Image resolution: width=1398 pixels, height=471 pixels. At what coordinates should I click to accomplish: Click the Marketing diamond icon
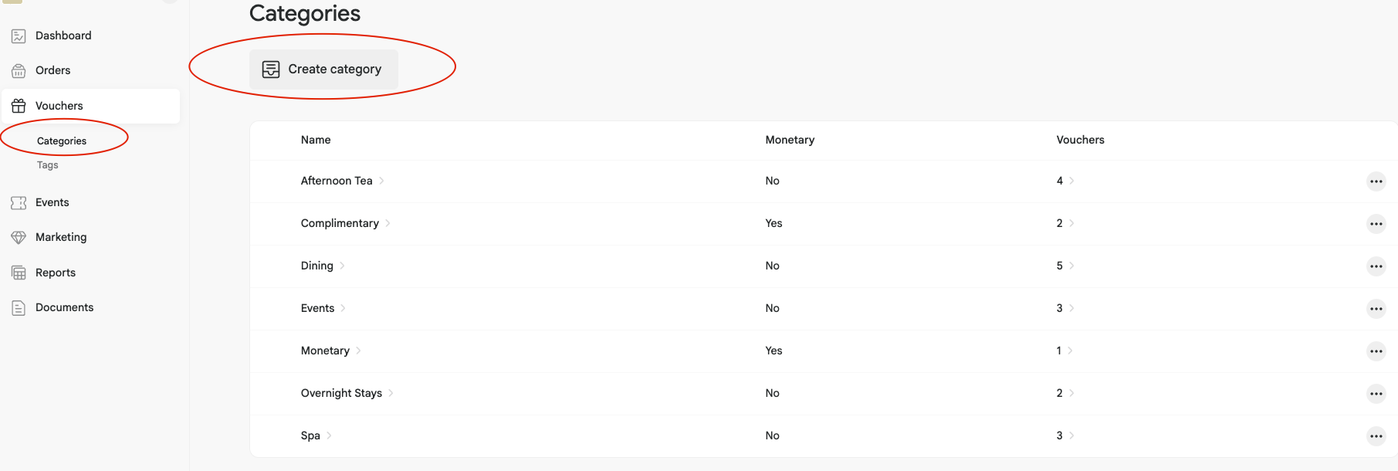19,238
